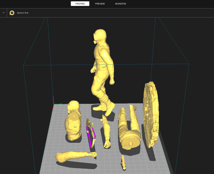
Task: Switch to the PREPARE stage tab
Action: 80,4
